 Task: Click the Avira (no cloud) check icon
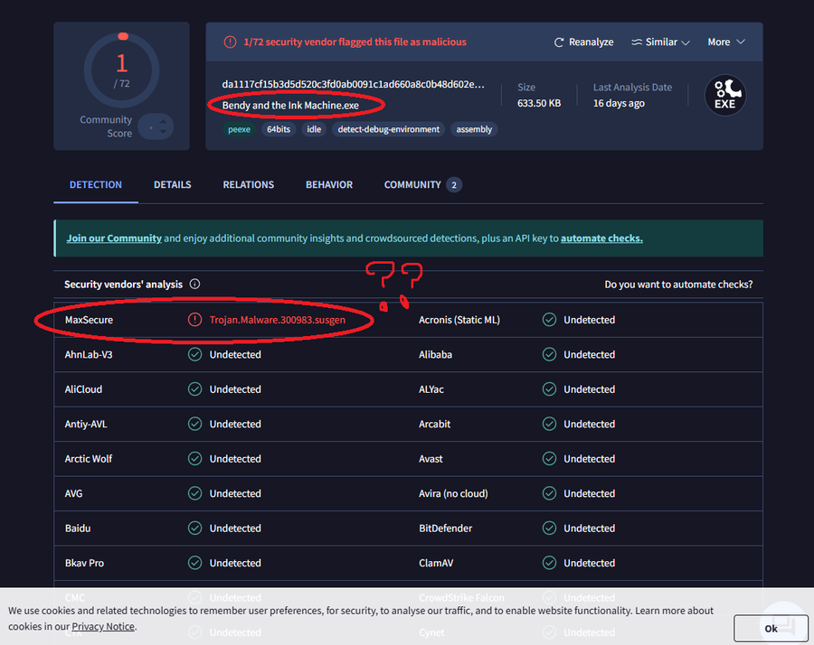pyautogui.click(x=549, y=493)
